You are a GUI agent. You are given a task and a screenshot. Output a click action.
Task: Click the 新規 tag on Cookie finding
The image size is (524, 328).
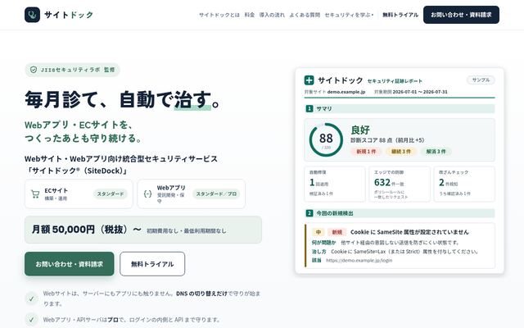pos(337,232)
